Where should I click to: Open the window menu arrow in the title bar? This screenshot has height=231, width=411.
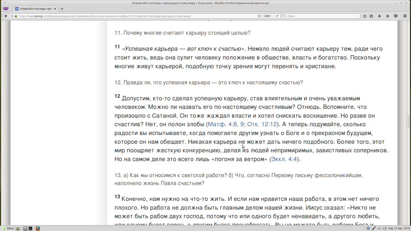click(5, 3)
